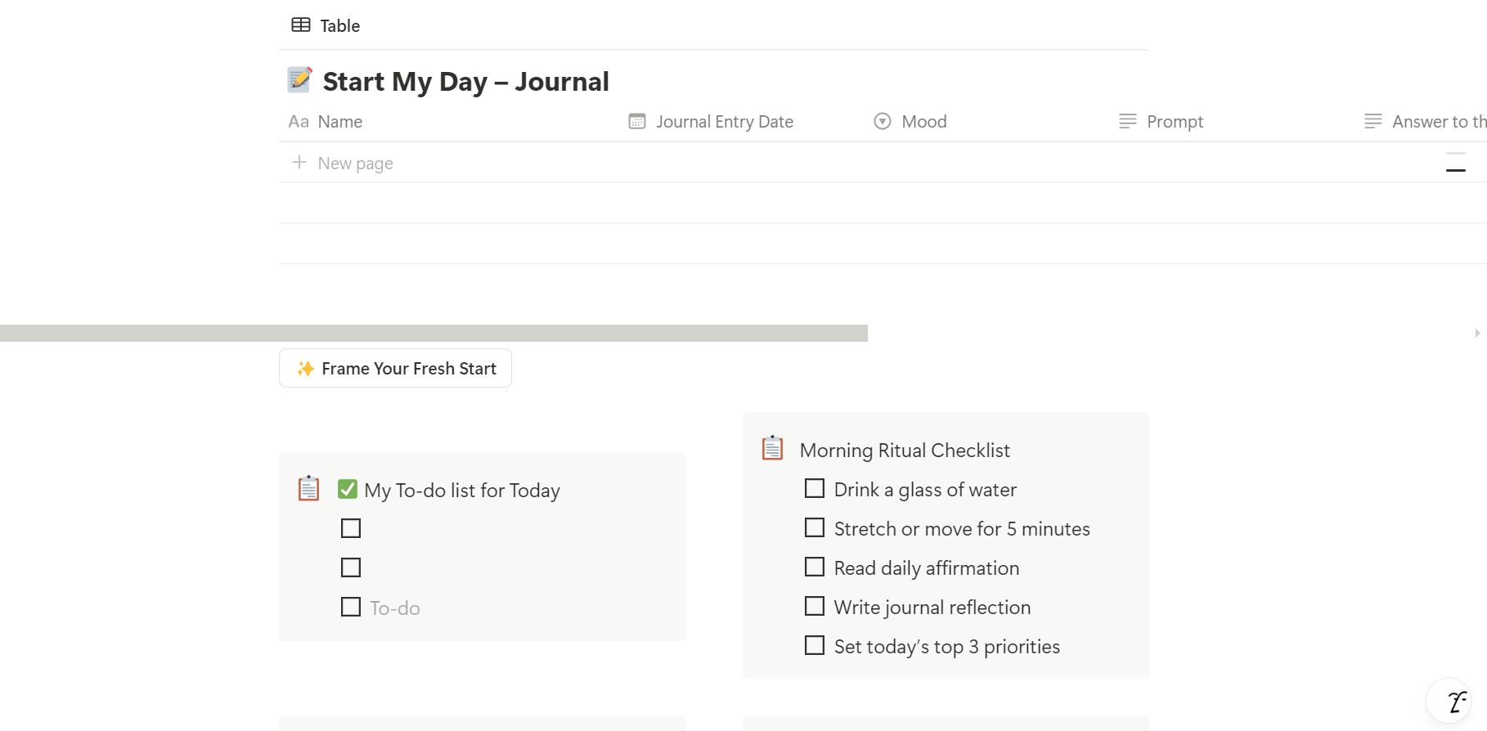Open the Prompt column header menu

click(1175, 122)
